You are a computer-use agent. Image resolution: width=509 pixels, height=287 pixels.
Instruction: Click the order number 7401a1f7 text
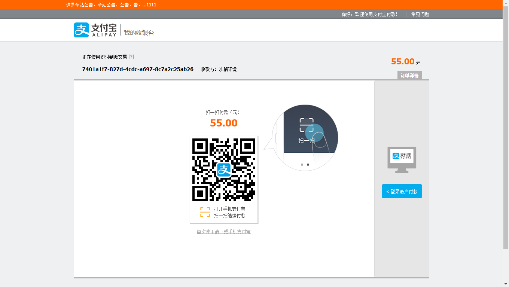tap(138, 69)
